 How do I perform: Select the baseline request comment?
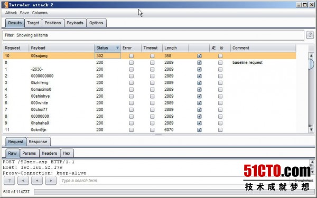tap(247, 62)
